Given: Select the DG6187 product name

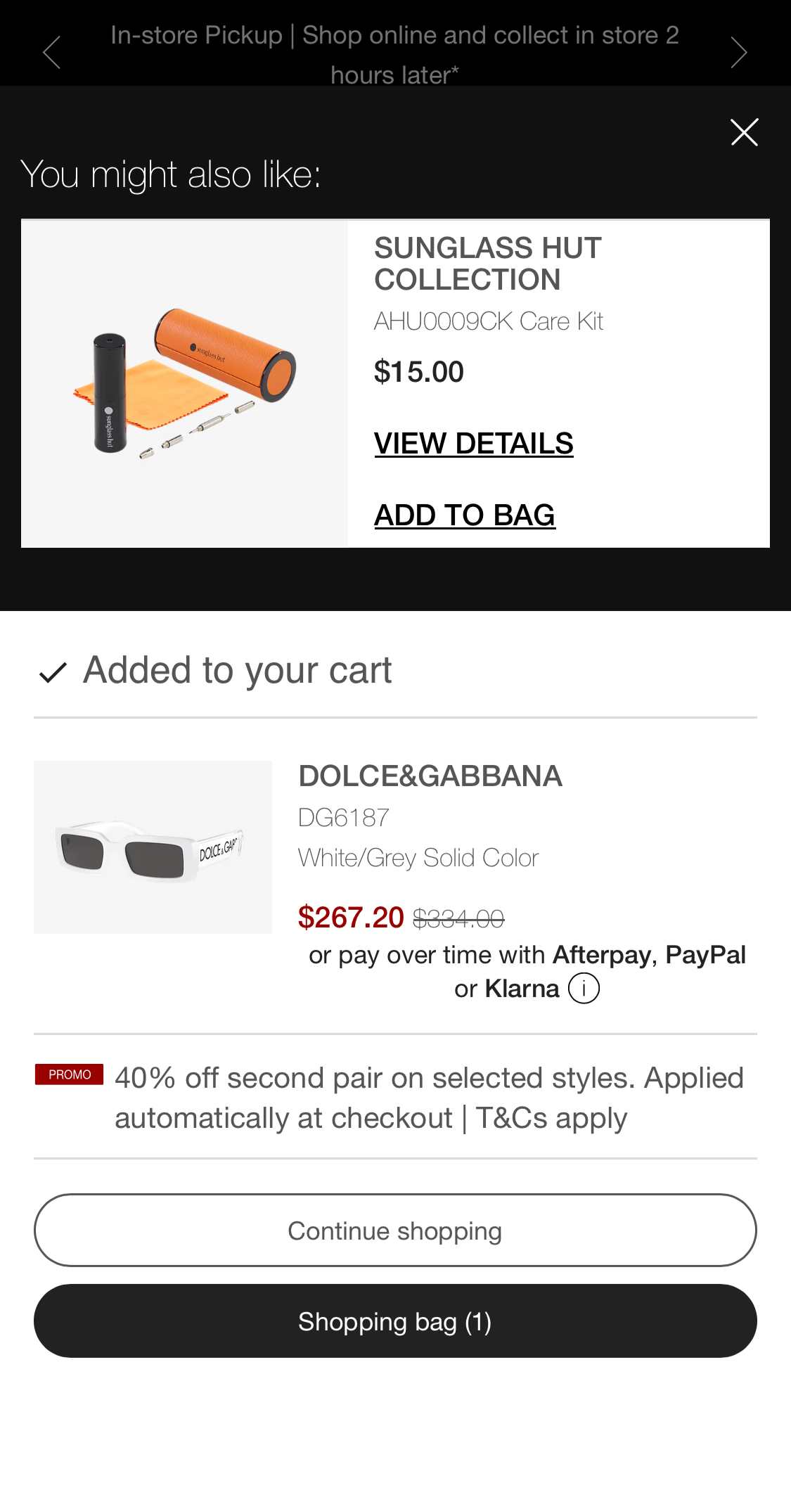Looking at the screenshot, I should (x=344, y=817).
